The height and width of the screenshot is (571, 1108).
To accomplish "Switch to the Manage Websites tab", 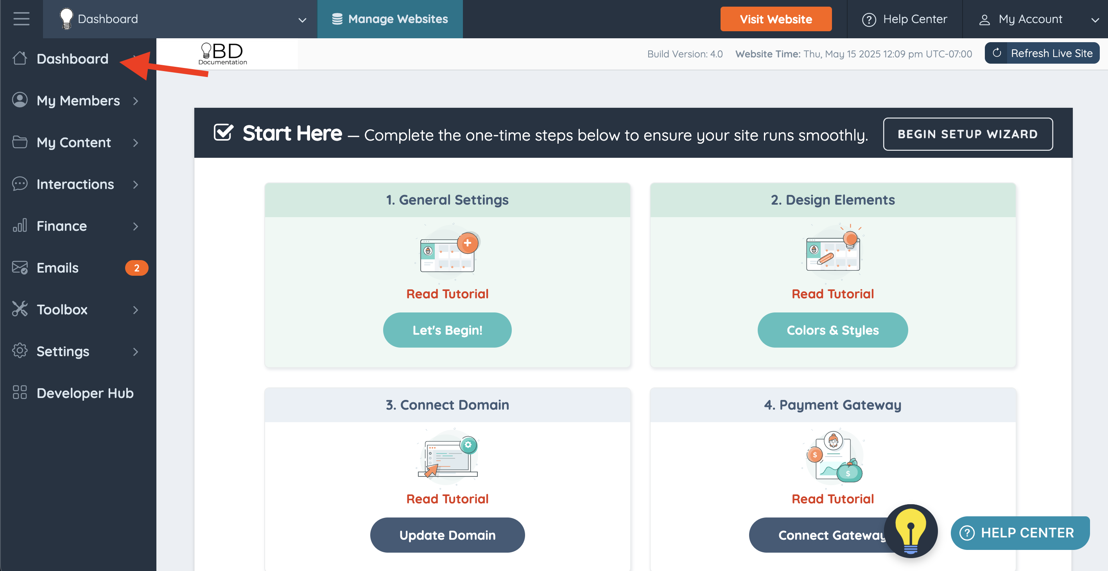I will coord(390,19).
